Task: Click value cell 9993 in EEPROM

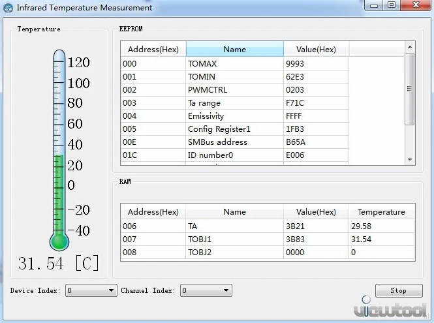Action: 316,64
